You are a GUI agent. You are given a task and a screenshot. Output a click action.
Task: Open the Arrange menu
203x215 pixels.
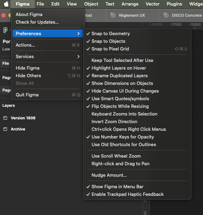tap(130, 4)
